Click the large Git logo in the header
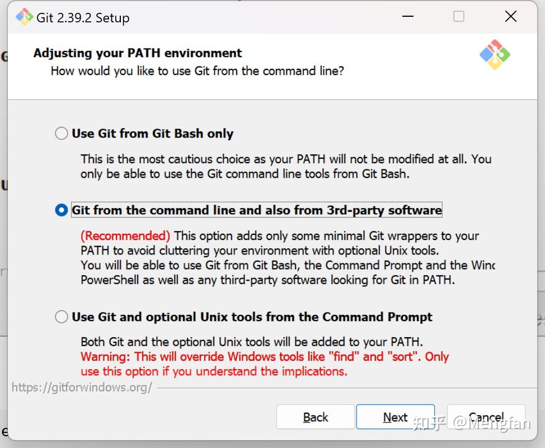This screenshot has width=545, height=448. (x=495, y=55)
